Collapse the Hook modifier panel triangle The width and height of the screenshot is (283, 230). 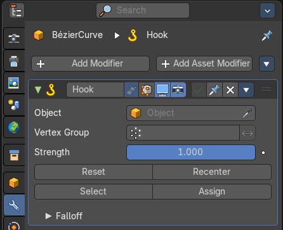38,89
